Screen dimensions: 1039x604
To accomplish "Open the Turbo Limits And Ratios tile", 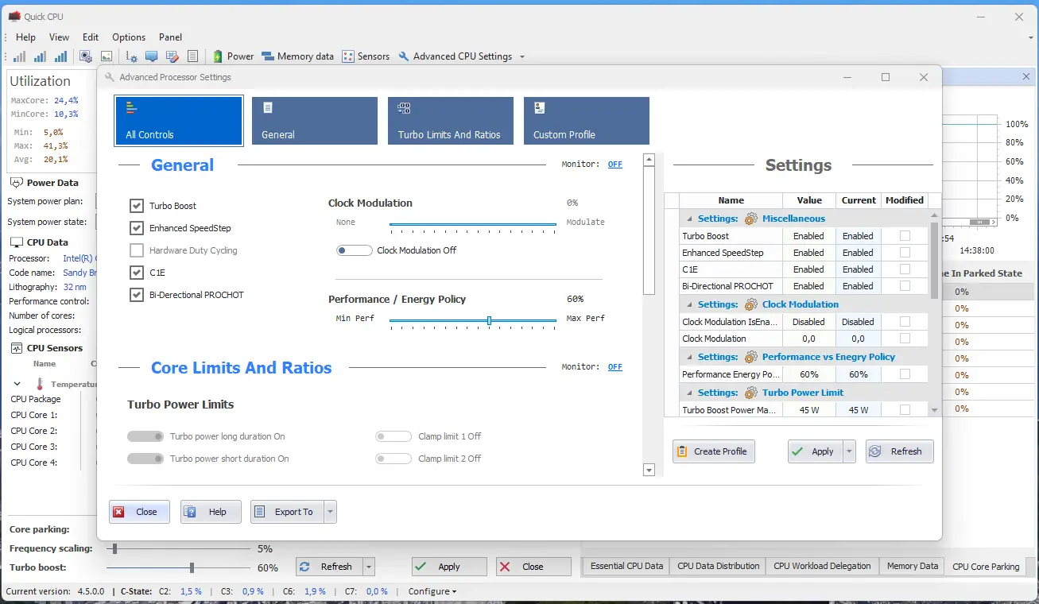I will 451,121.
